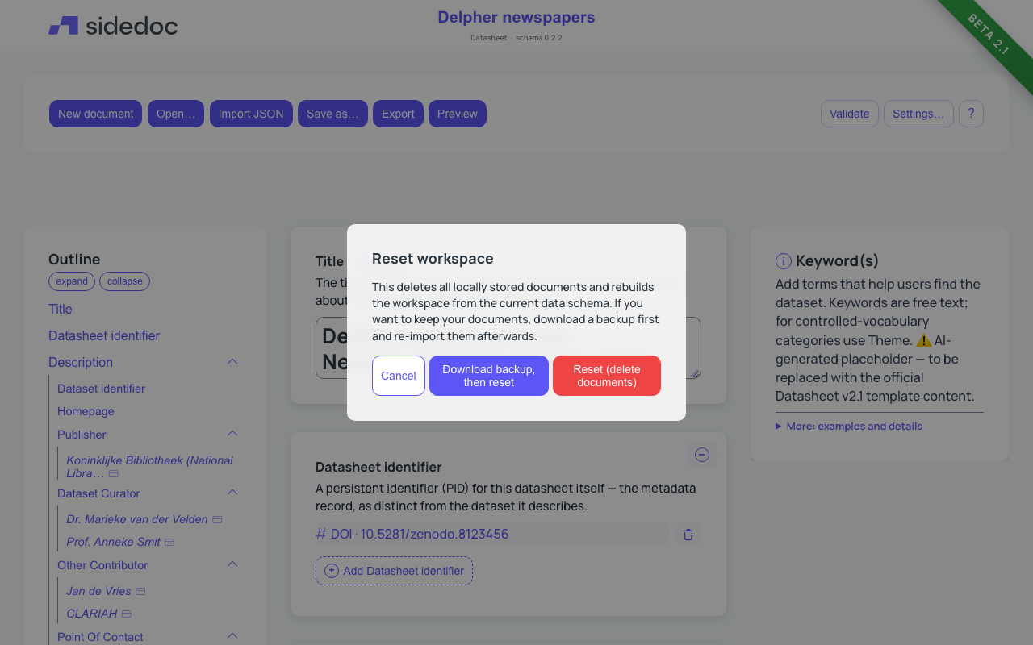
Task: Click the title text area
Action: pos(508,347)
